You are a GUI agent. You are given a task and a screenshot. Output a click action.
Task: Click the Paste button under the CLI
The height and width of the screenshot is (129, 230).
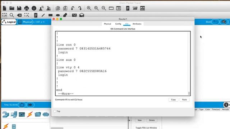pyautogui.click(x=184, y=100)
